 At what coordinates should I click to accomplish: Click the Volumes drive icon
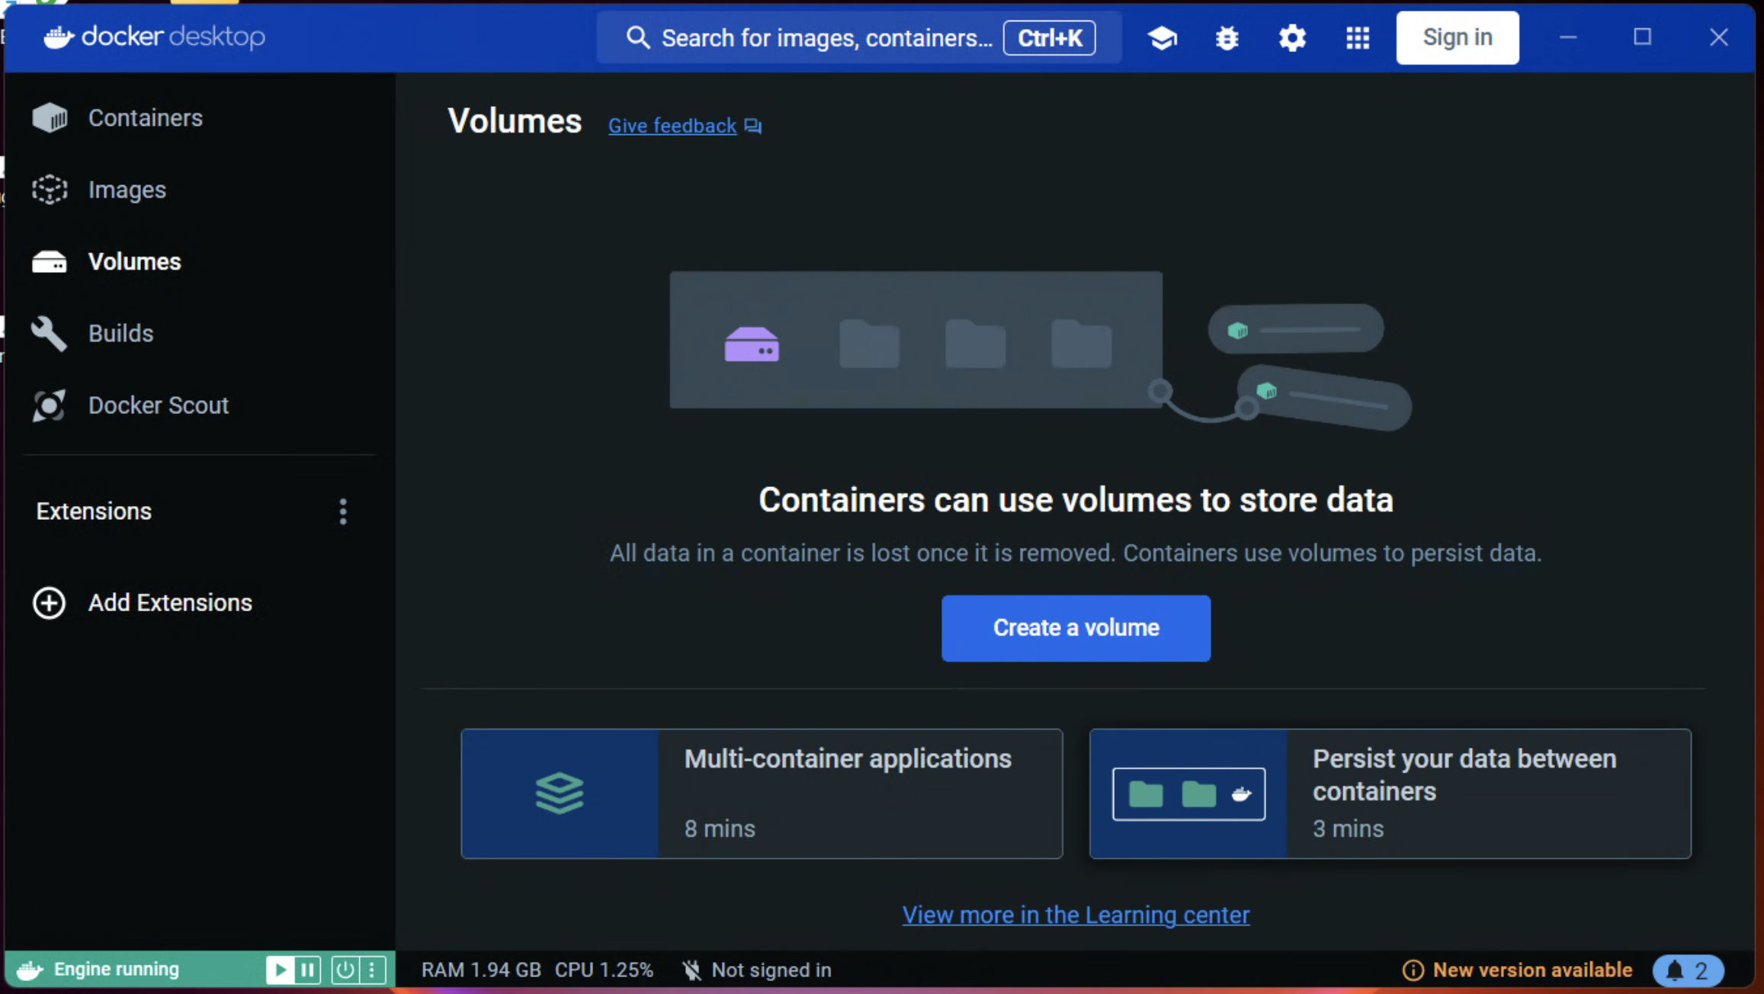50,261
